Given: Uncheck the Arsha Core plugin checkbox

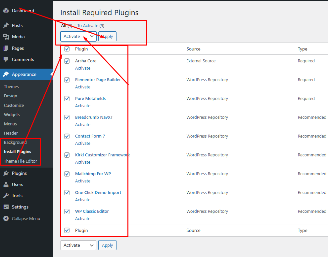Looking at the screenshot, I should 67,61.
